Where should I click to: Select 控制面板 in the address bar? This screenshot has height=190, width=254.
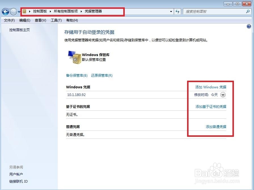click(x=40, y=11)
